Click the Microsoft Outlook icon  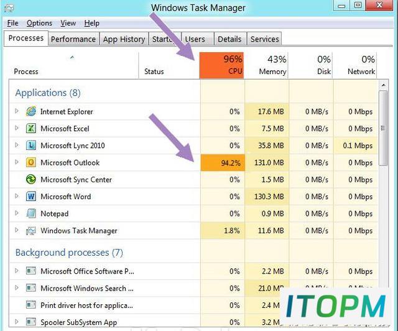tap(31, 162)
